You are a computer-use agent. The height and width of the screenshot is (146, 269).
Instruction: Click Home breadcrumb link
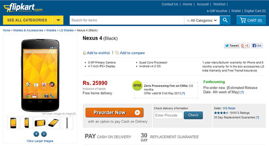(7, 30)
